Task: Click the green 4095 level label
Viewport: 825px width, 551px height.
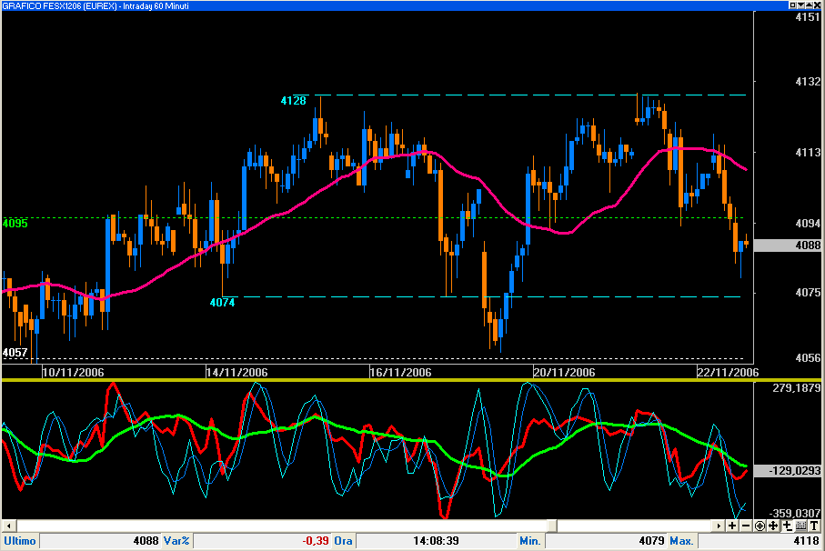Action: click(15, 224)
